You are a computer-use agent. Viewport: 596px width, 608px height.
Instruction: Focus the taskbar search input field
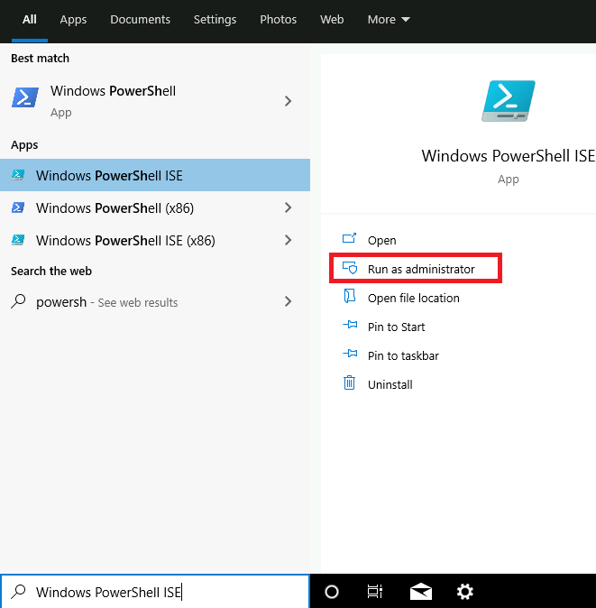[x=155, y=592]
